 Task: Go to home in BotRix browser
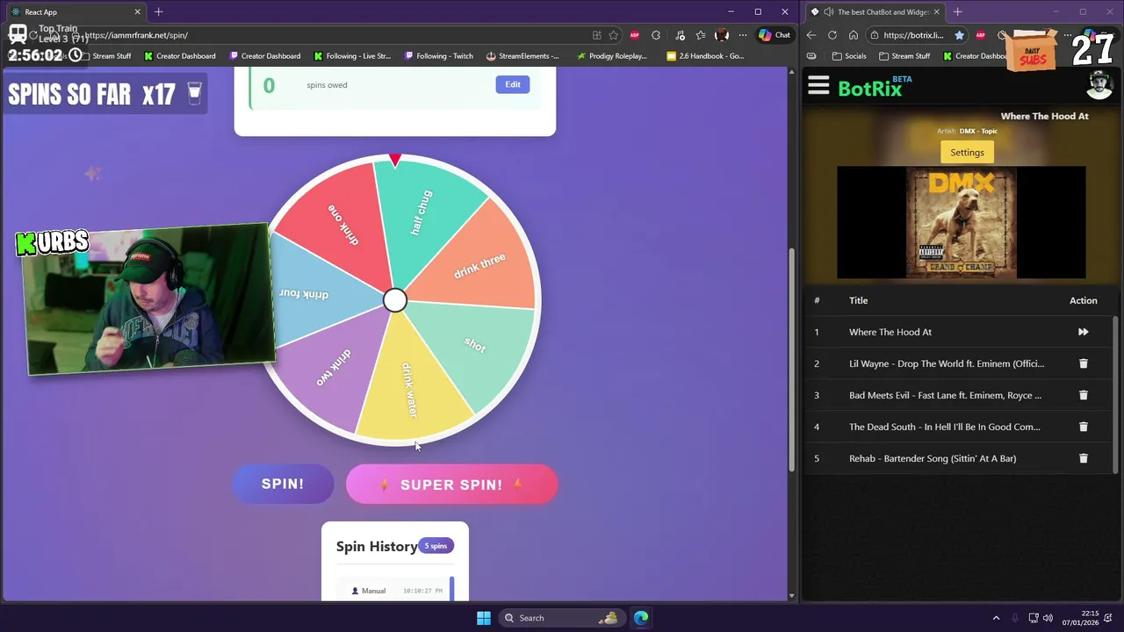[854, 35]
